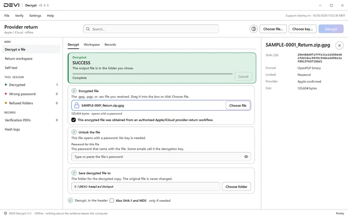The height and width of the screenshot is (217, 348).
Task: Click the purple Decrypt button
Action: (x=331, y=29)
